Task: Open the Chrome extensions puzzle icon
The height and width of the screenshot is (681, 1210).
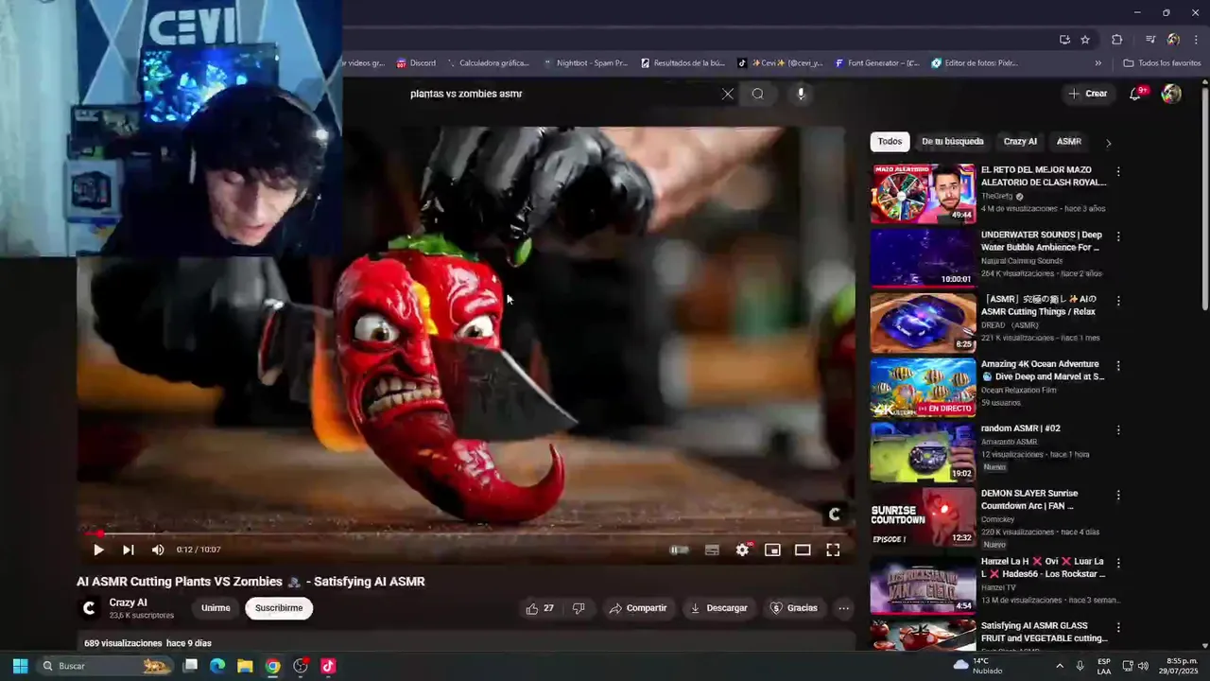Action: click(1116, 40)
